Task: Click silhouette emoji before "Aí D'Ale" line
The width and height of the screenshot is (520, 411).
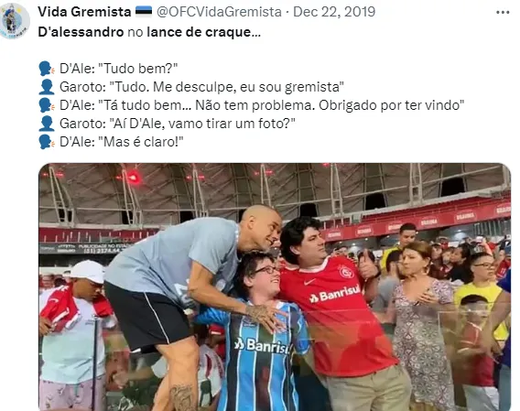Action: tap(46, 124)
